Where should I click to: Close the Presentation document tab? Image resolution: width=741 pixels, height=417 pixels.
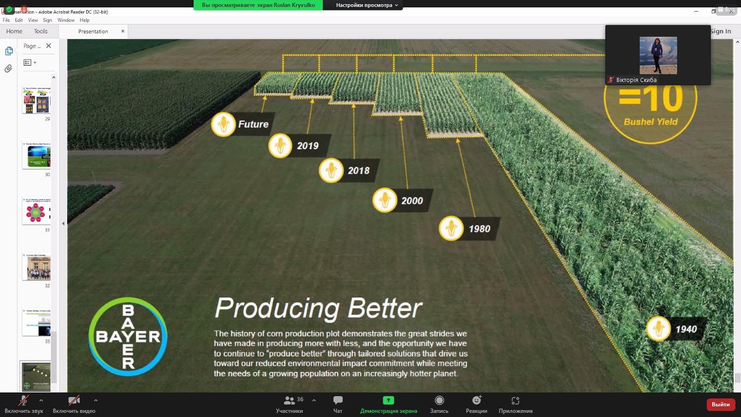coord(123,31)
